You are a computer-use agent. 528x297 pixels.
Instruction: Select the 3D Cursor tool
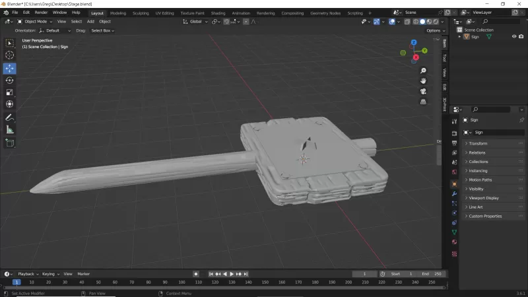click(10, 55)
